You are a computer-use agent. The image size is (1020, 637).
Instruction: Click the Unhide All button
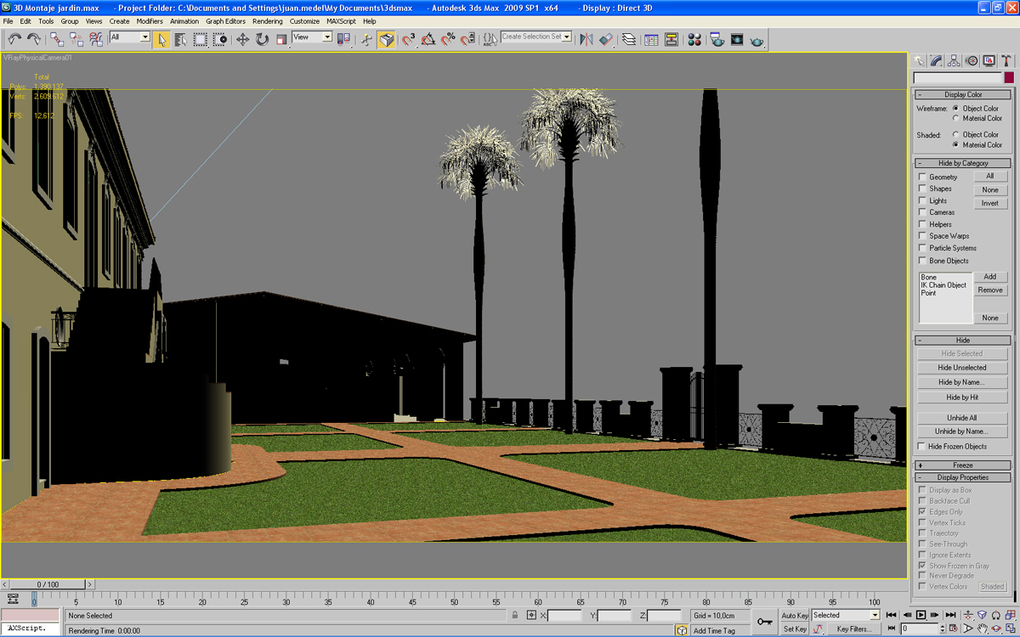coord(962,418)
